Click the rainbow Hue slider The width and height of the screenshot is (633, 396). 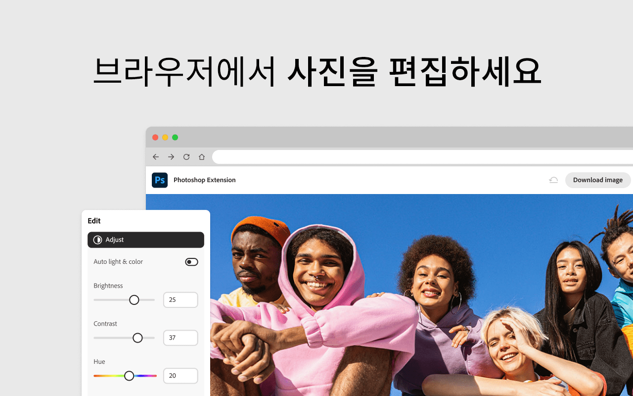[125, 376]
